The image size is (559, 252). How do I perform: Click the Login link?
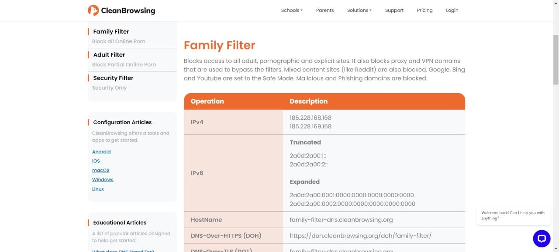(x=452, y=10)
